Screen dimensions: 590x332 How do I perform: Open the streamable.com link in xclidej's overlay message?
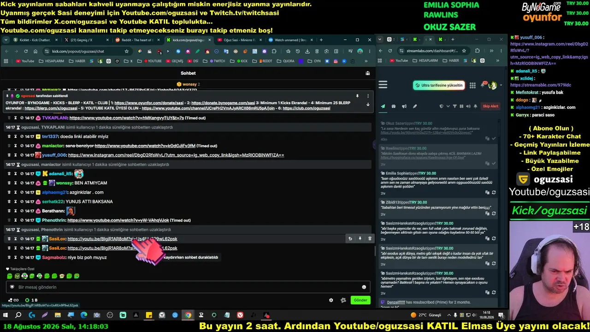pos(541,85)
